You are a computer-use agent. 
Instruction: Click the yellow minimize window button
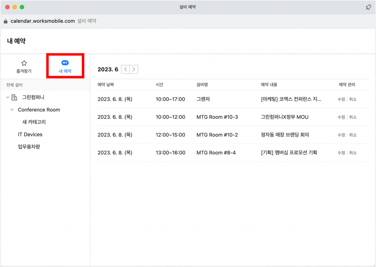(15, 7)
